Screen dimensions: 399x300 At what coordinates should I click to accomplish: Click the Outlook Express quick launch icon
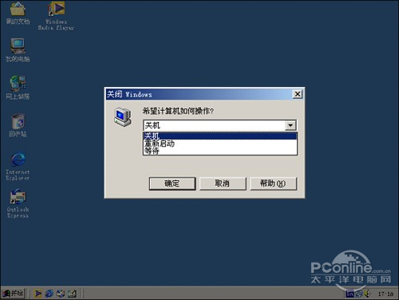61,294
